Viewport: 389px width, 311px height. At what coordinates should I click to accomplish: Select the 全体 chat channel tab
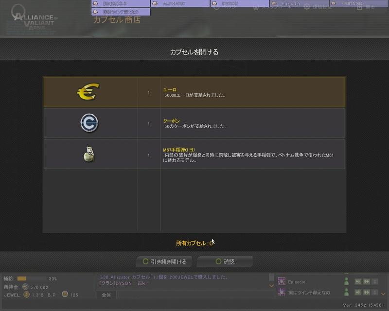tap(106, 294)
